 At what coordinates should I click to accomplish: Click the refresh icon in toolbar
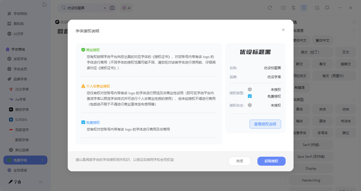coord(270,8)
